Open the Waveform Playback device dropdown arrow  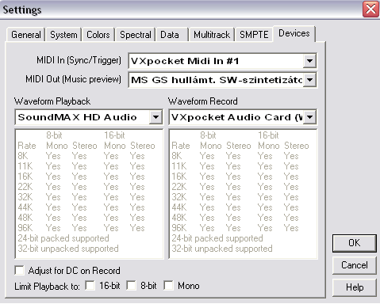coord(155,117)
